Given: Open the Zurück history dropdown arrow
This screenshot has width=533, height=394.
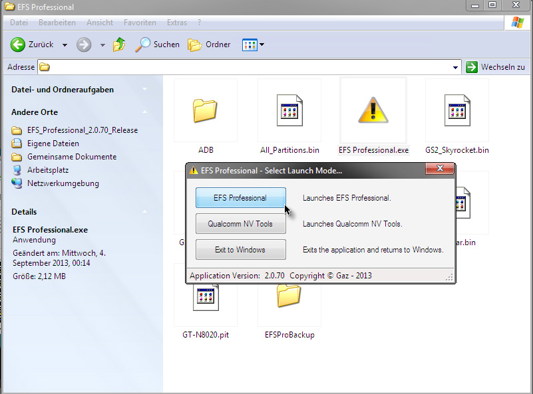Looking at the screenshot, I should 65,45.
